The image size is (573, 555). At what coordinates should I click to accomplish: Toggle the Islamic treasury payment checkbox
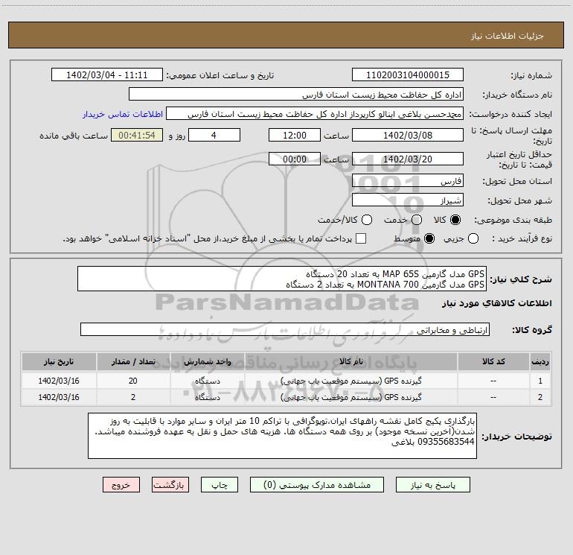[361, 238]
